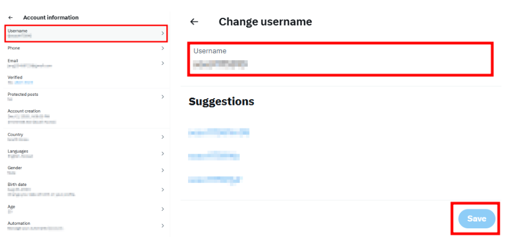Viewport: 506px width, 249px height.
Task: Open Automation via its chevron
Action: point(163,226)
